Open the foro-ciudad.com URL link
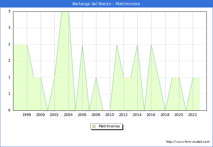The height and width of the screenshot is (147, 213). pyautogui.click(x=188, y=141)
